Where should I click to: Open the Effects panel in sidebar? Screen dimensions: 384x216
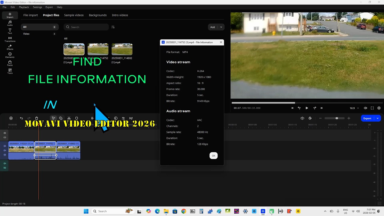pyautogui.click(x=10, y=47)
